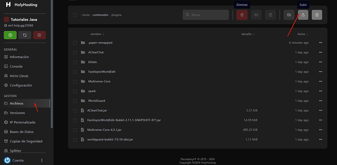Open the Cuenta account entry

(x=18, y=160)
